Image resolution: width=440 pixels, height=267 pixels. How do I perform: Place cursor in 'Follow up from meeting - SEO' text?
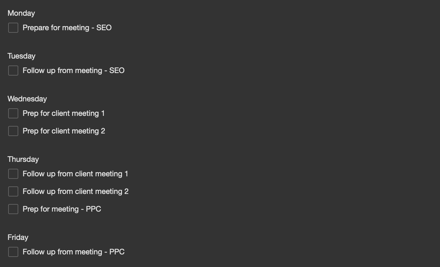[x=74, y=71]
